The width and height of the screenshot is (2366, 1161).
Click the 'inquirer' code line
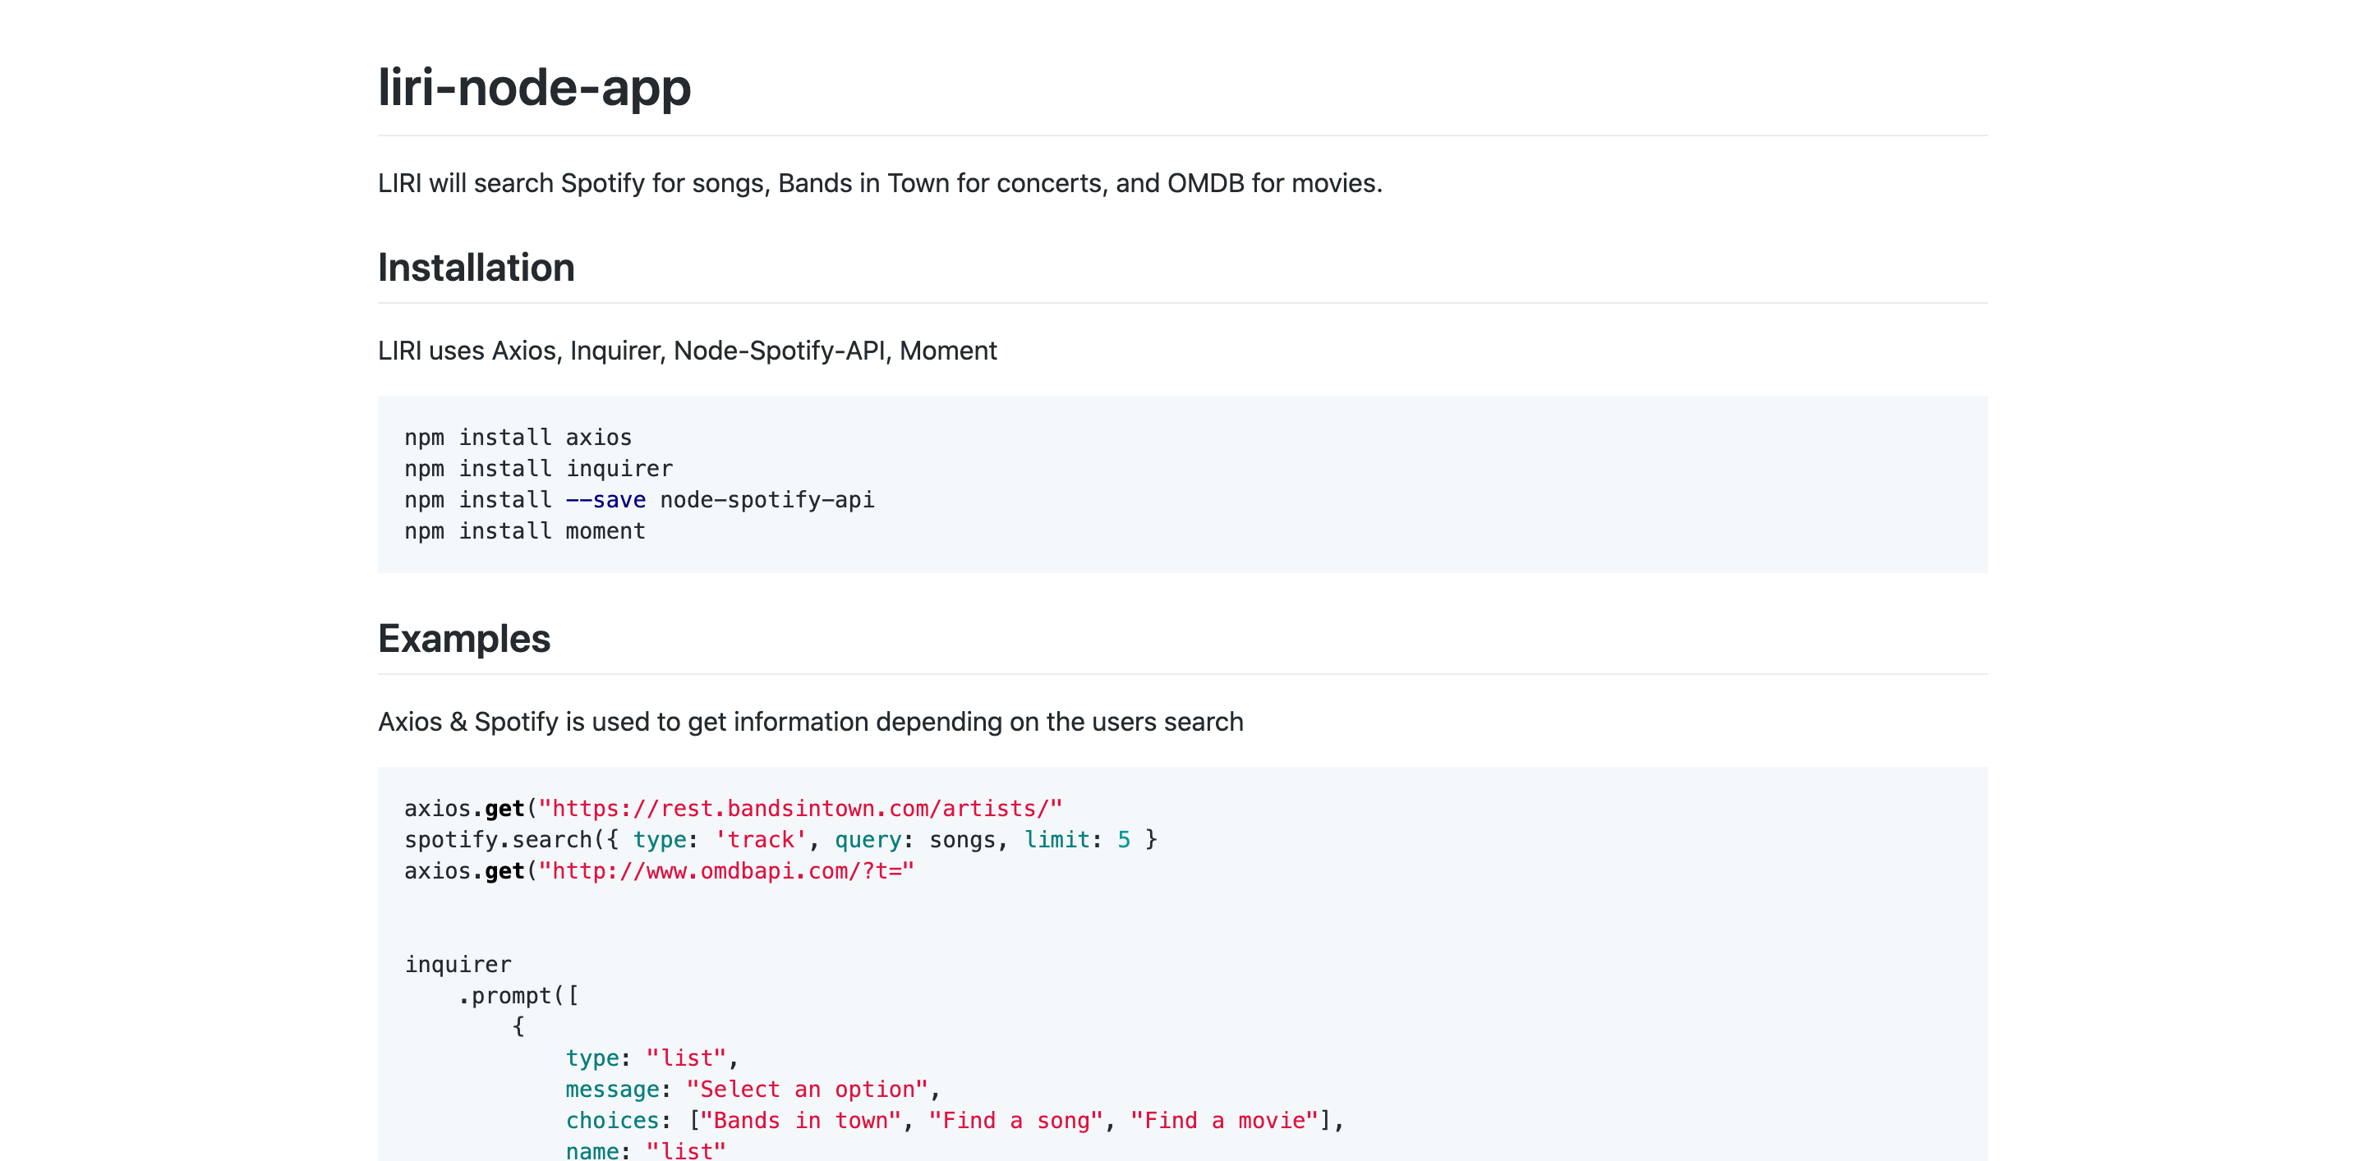point(458,964)
